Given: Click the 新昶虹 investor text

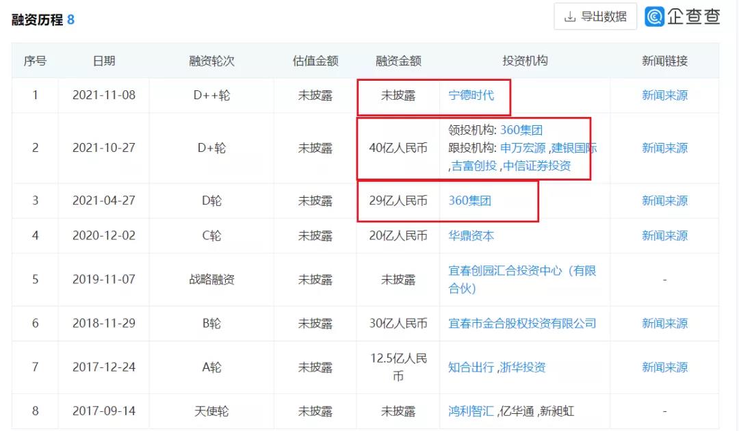Looking at the screenshot, I should (x=556, y=411).
